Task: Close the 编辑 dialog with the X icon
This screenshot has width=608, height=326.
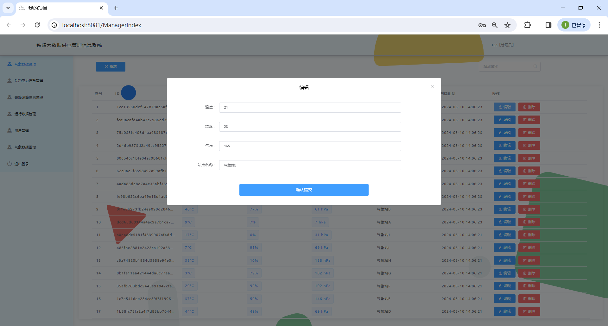Action: tap(432, 87)
